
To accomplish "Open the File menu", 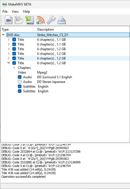I will [x=5, y=12].
